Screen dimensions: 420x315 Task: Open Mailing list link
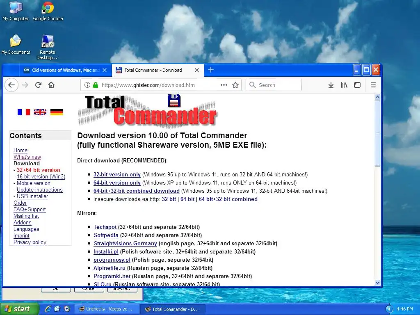[x=26, y=216]
